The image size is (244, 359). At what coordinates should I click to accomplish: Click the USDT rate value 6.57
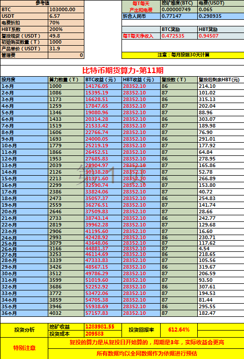pos(66,16)
